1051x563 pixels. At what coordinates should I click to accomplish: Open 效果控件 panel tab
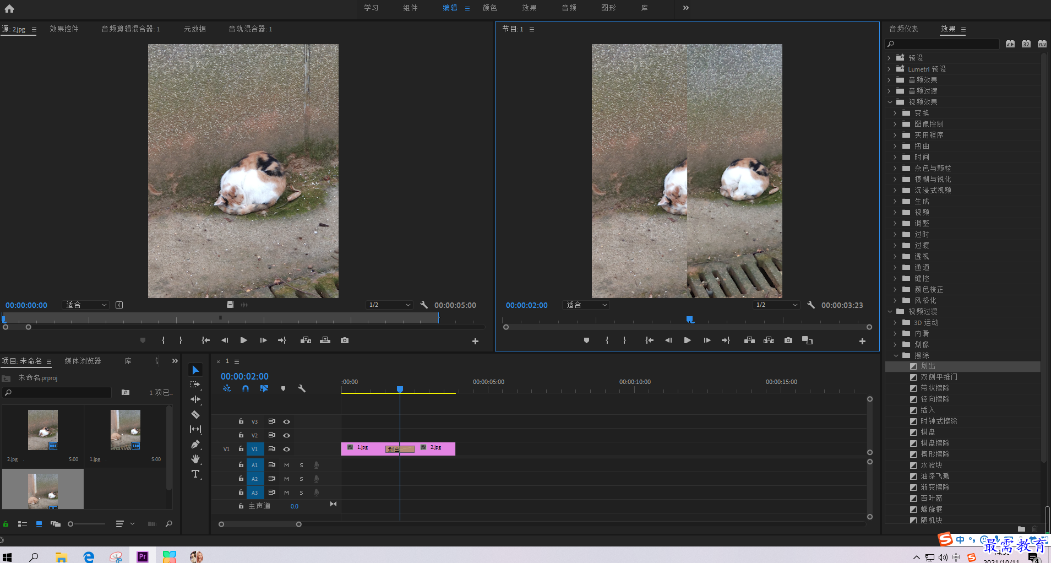tap(64, 29)
